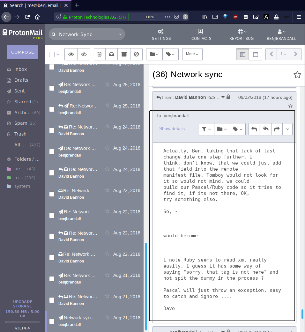The height and width of the screenshot is (332, 305).
Task: Switch to column layout view
Action: point(242,54)
